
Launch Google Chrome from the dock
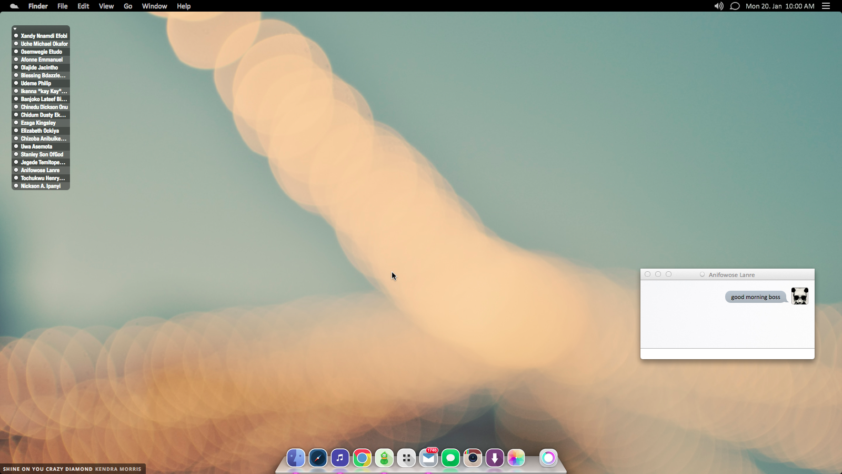pos(362,458)
